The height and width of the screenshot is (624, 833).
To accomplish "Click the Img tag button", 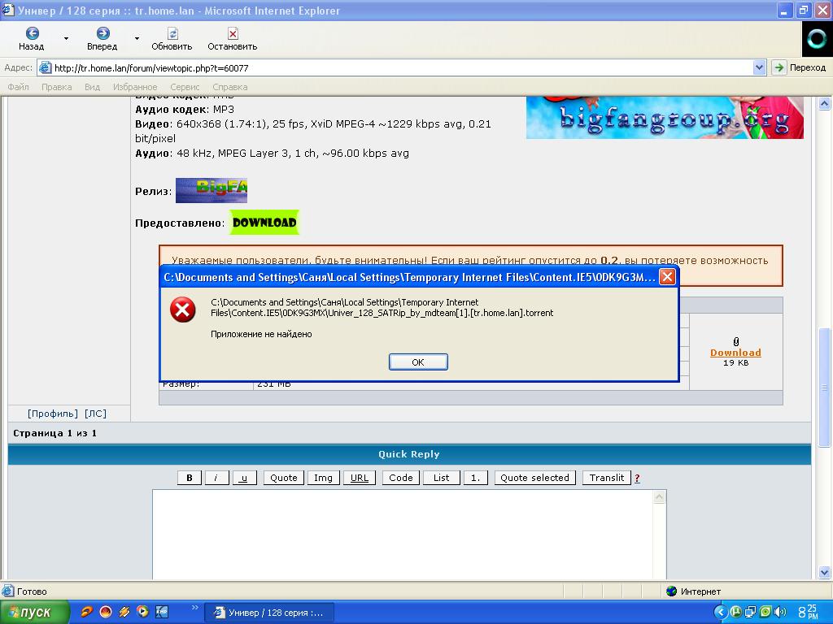I will 323,478.
